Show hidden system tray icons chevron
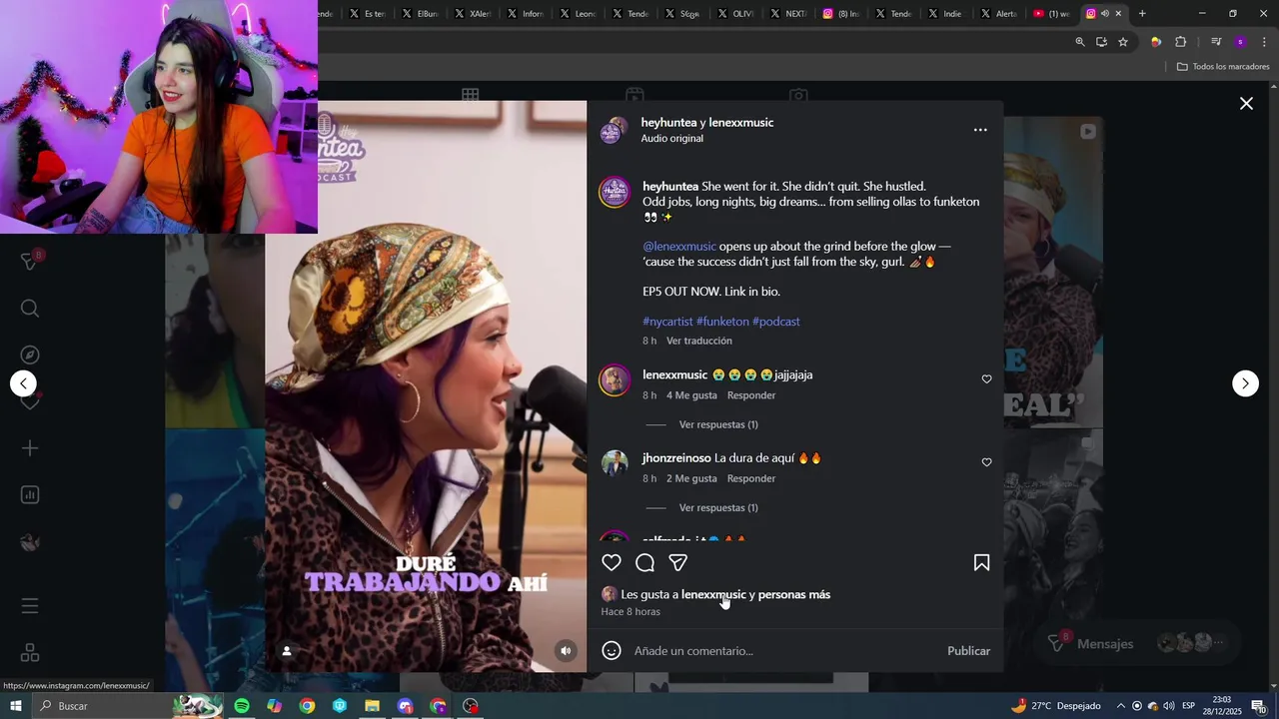 tap(1120, 706)
